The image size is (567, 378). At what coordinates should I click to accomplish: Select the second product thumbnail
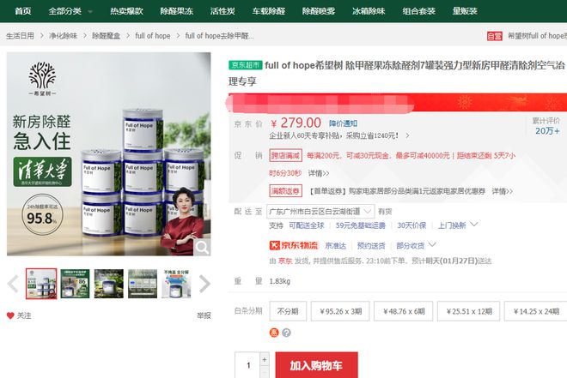pos(75,284)
